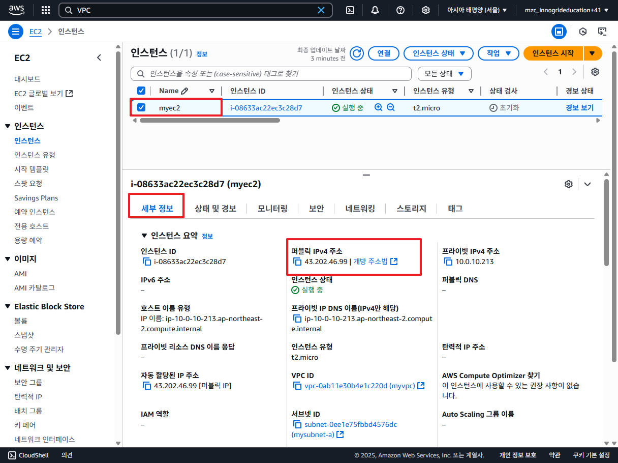This screenshot has width=618, height=463.
Task: Open detail panel settings gear
Action: 569,184
